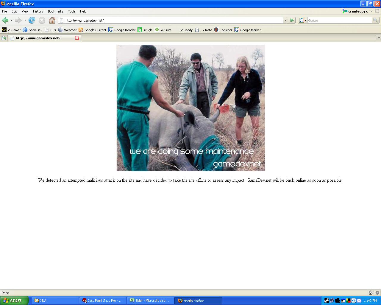Open the Ex Rate bookmark
The height and width of the screenshot is (305, 381).
coord(203,30)
